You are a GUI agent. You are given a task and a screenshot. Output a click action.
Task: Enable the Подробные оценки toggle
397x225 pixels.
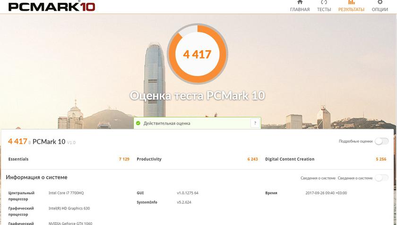381,142
